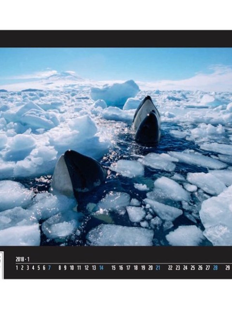The width and height of the screenshot is (232, 310).
Task: Click the 2018 - 1 month label
Action: (22, 259)
